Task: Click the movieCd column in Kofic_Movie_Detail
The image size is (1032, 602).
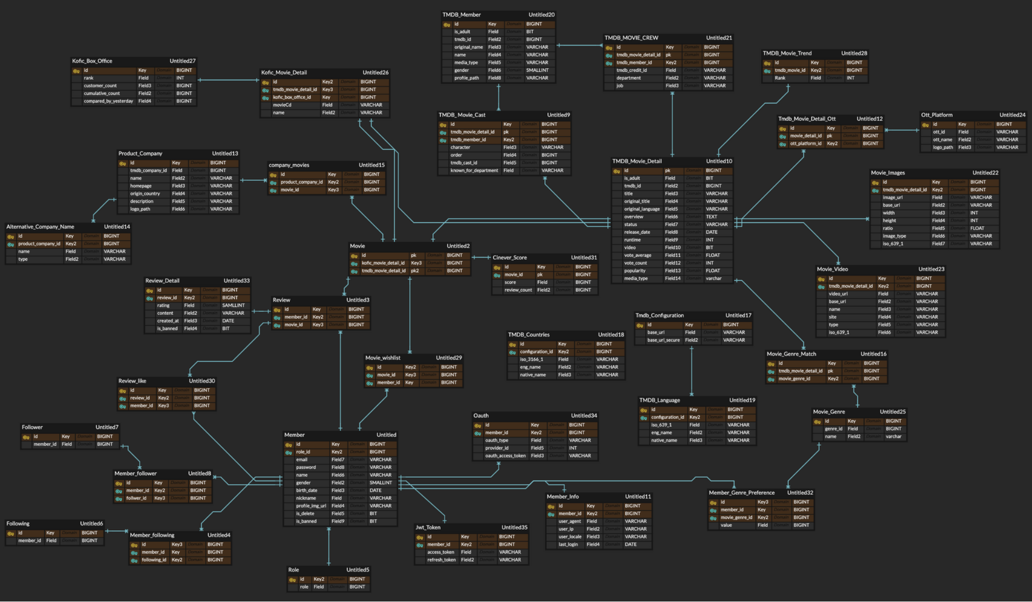Action: tap(282, 106)
